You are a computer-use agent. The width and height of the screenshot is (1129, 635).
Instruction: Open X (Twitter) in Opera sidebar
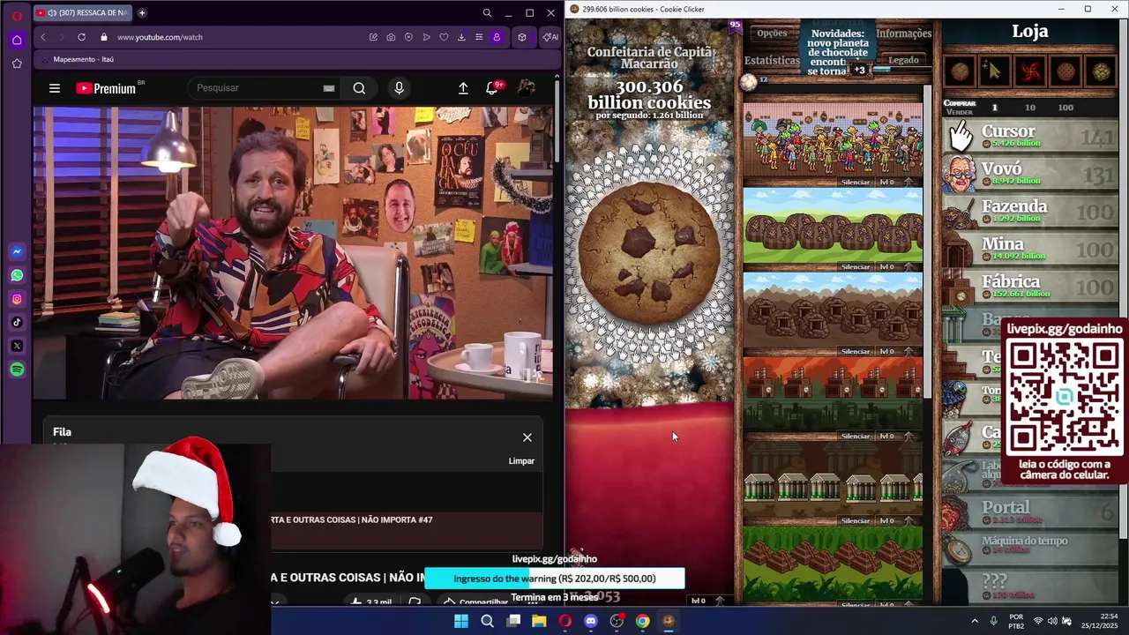pyautogui.click(x=17, y=346)
